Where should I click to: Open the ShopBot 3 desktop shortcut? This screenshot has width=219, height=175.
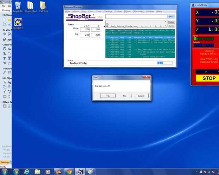pyautogui.click(x=18, y=23)
